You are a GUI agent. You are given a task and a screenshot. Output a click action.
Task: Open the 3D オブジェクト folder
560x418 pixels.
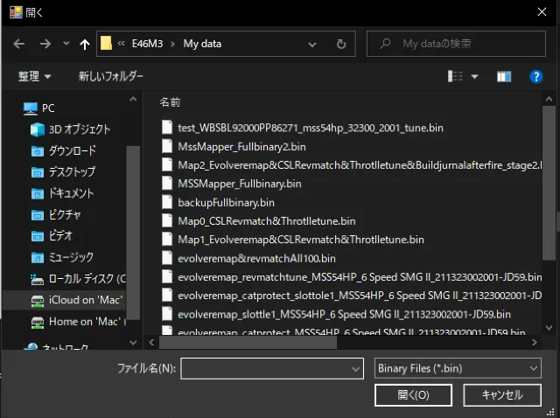point(70,129)
